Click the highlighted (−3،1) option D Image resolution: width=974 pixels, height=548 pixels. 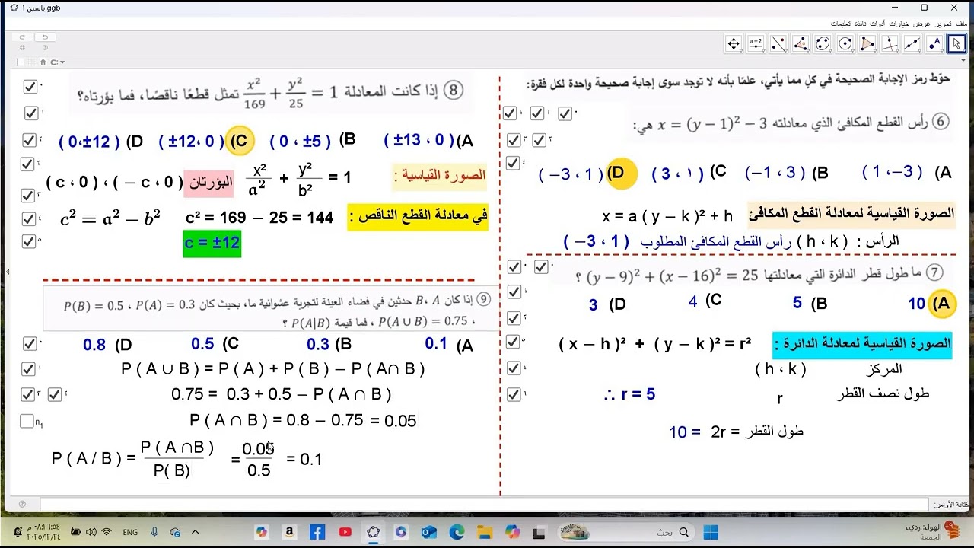click(x=586, y=174)
